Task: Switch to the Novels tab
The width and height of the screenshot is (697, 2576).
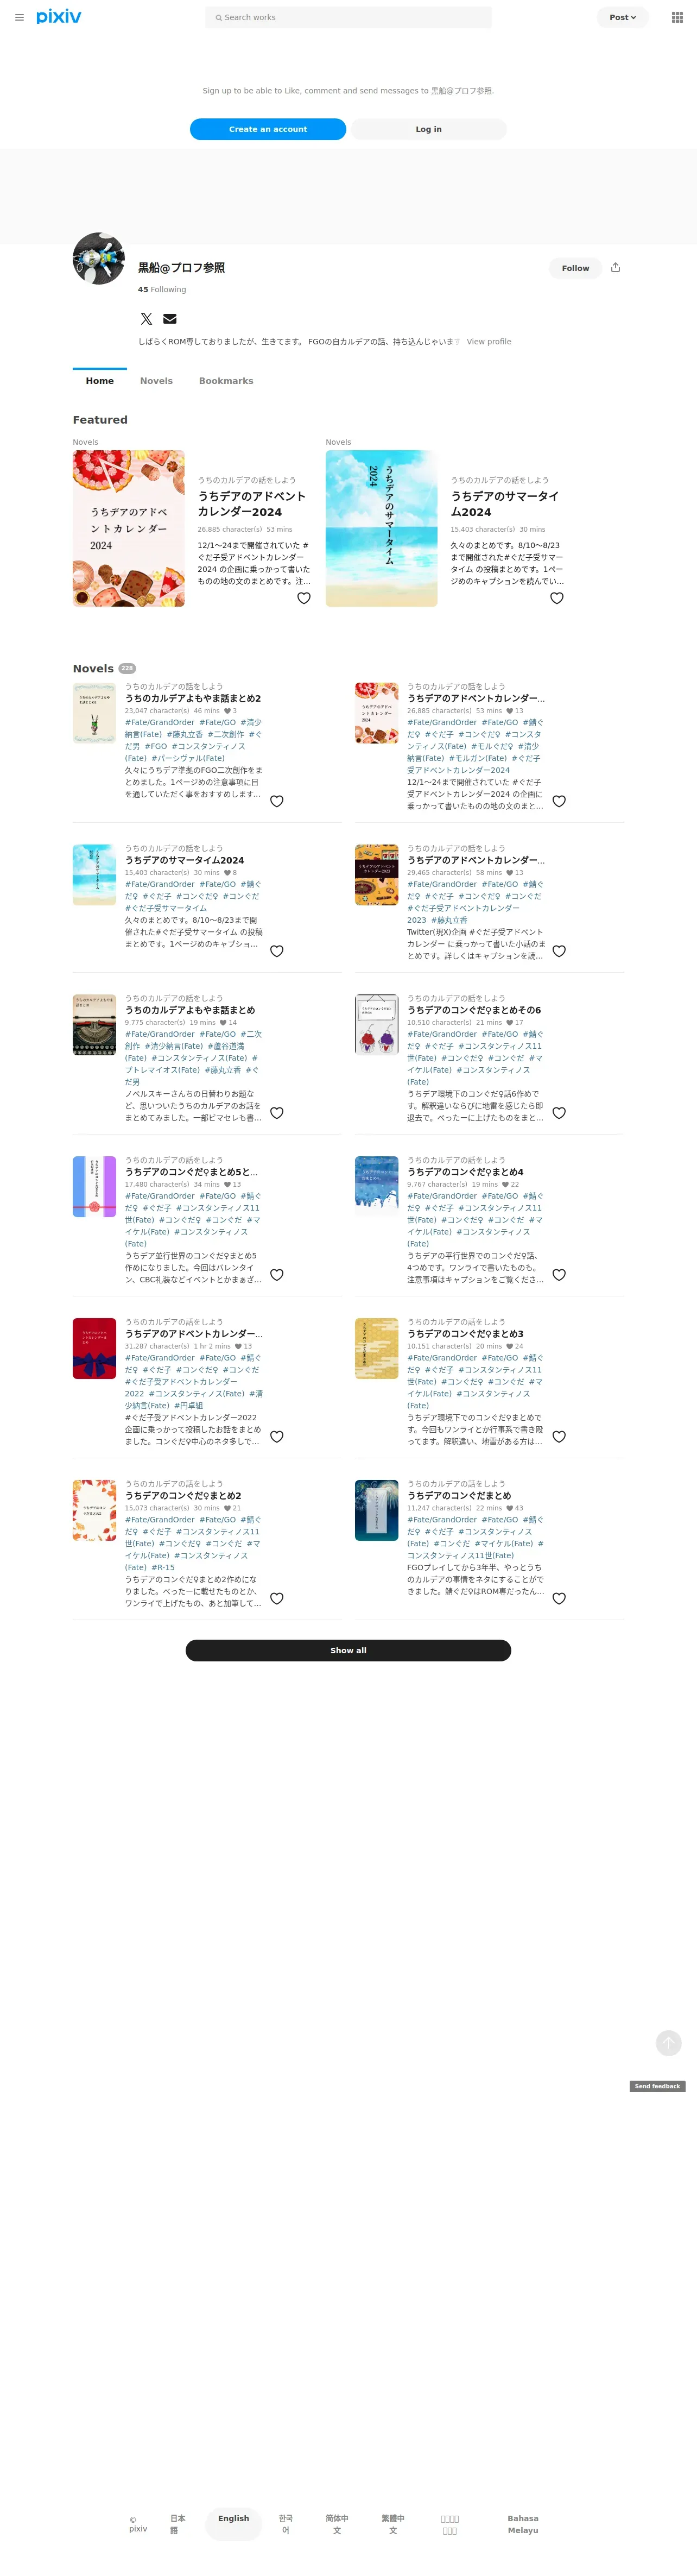Action: pyautogui.click(x=156, y=381)
